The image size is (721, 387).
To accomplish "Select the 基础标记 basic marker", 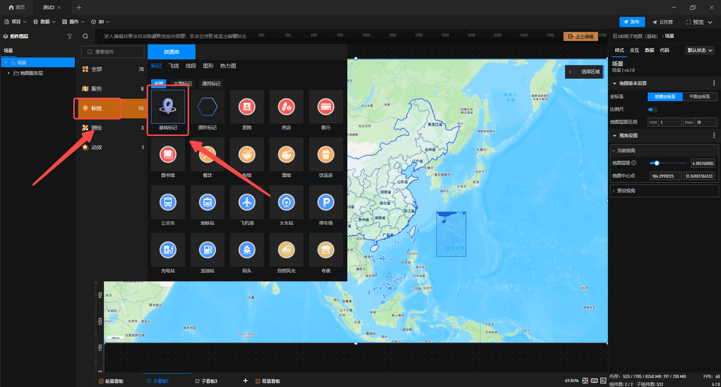I will [x=168, y=107].
